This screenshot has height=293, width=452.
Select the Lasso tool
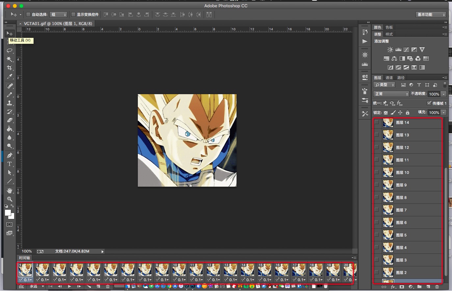click(x=10, y=51)
